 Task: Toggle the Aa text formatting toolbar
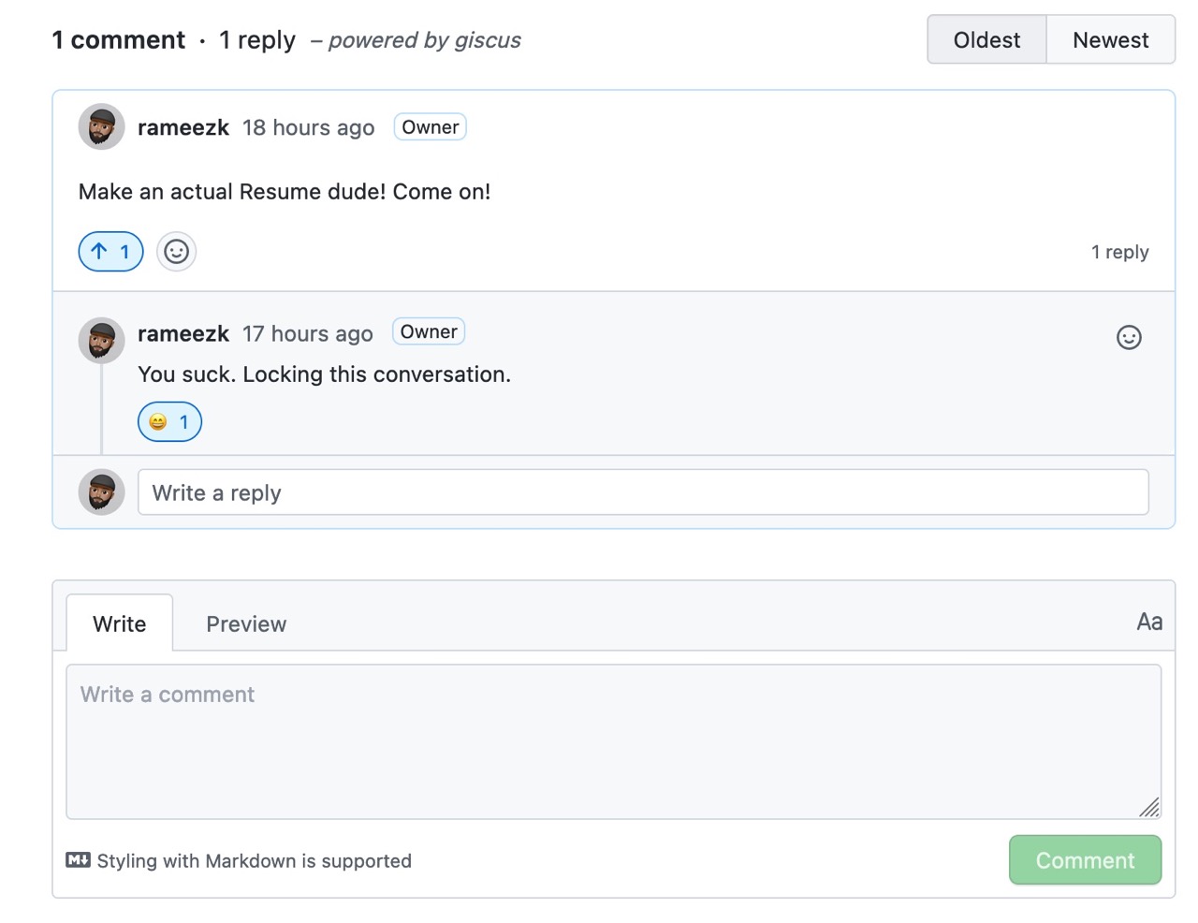click(x=1149, y=622)
